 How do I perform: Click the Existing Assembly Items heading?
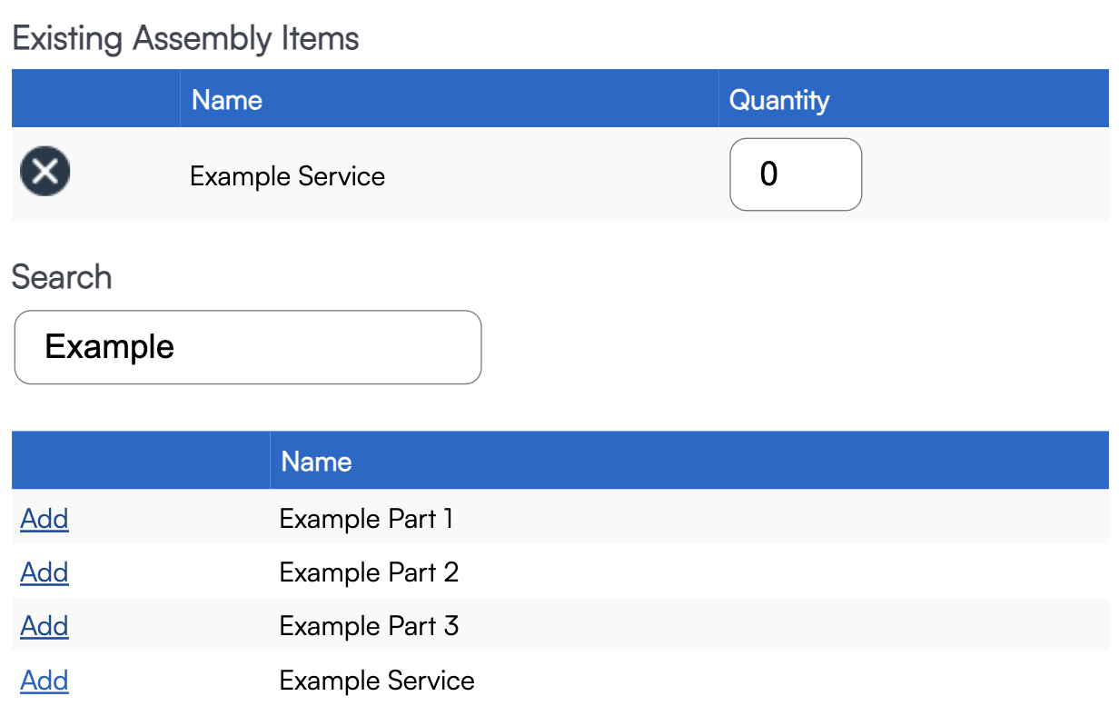tap(185, 39)
